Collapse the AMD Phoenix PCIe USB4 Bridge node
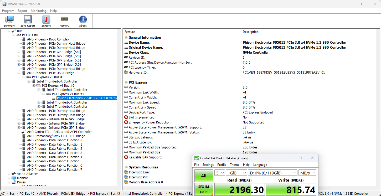 pyautogui.click(x=19, y=73)
